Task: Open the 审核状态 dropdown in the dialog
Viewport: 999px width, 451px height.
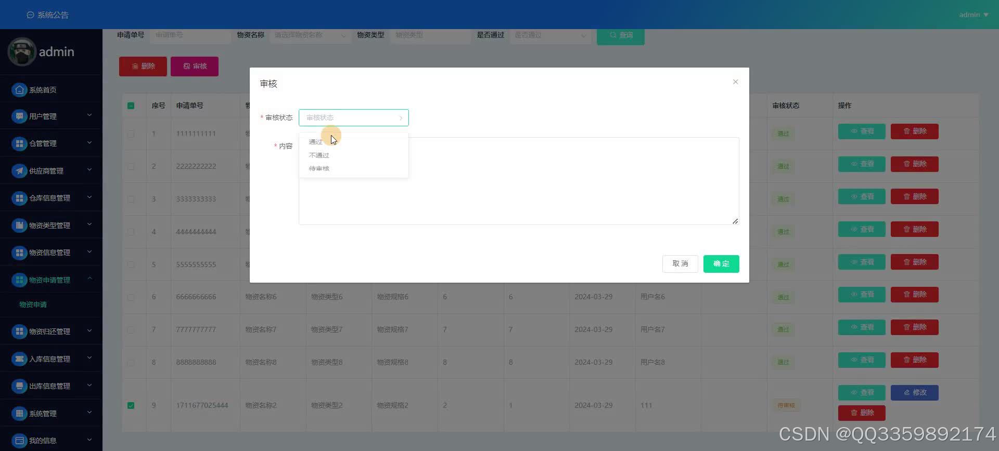Action: (354, 117)
